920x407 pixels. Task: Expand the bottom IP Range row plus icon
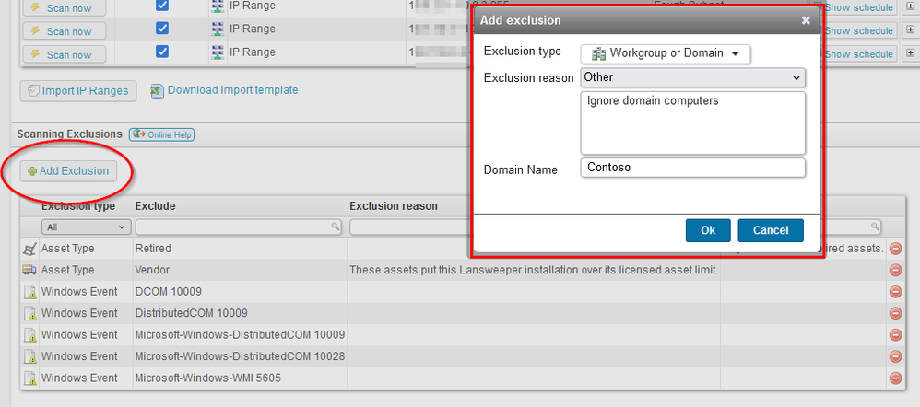(909, 54)
